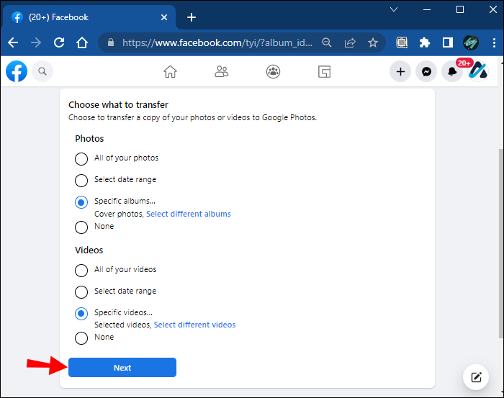Open Messenger chats icon

click(426, 71)
